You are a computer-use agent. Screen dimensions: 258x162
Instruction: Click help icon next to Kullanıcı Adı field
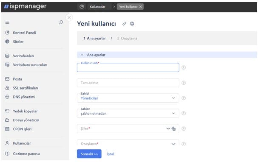point(184,67)
